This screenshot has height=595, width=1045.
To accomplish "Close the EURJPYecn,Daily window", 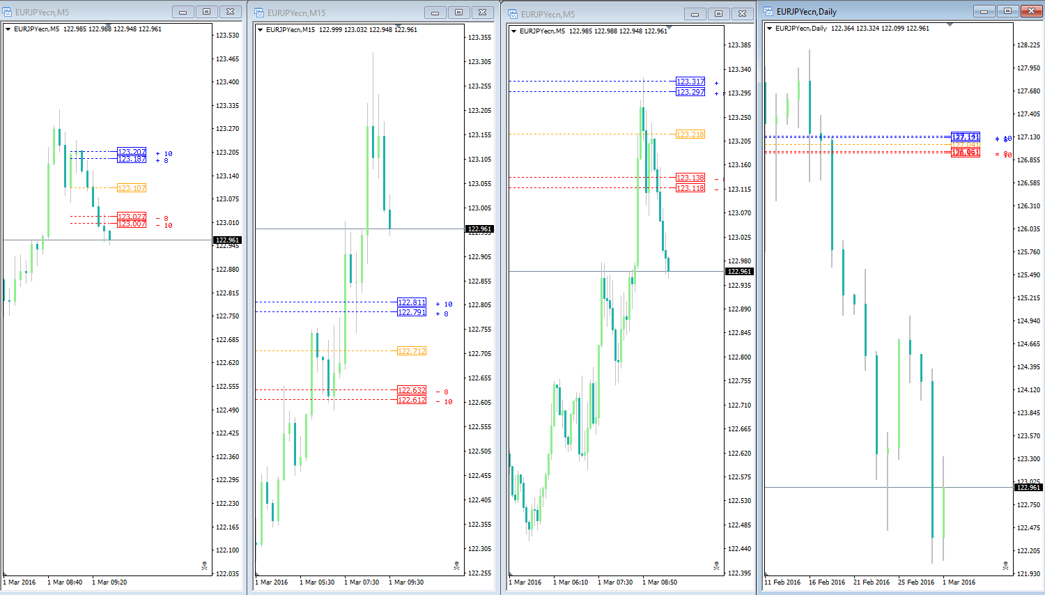I will pos(1032,11).
